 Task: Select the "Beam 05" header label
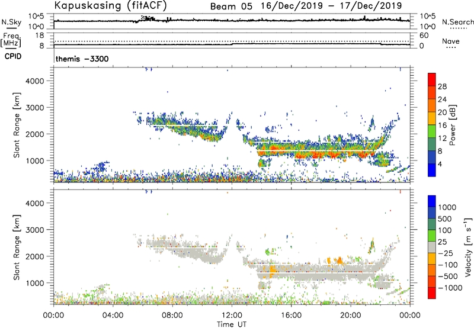pos(231,7)
